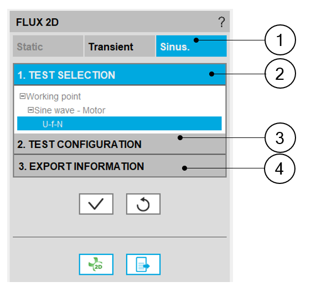Collapse the Sine wave - Motor node
The width and height of the screenshot is (311, 297).
coord(30,110)
